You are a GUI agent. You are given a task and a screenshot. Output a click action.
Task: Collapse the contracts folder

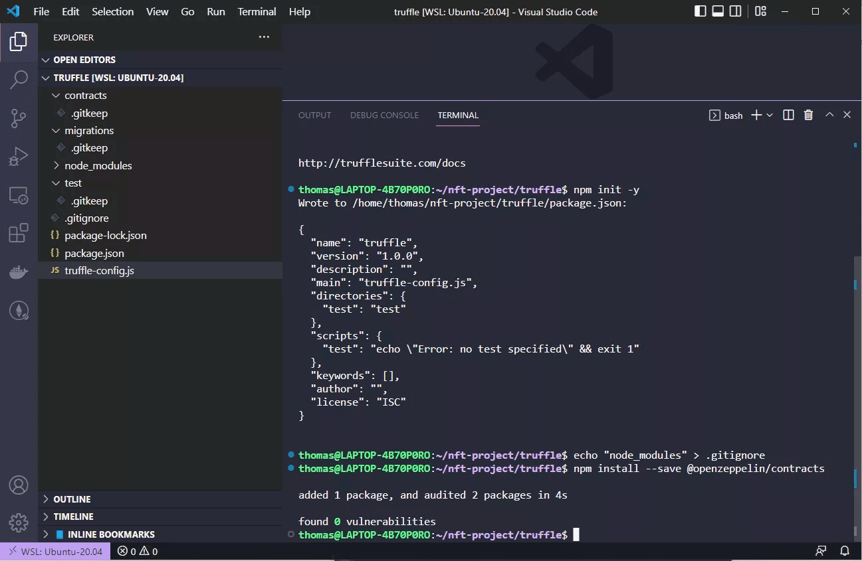[160, 96]
